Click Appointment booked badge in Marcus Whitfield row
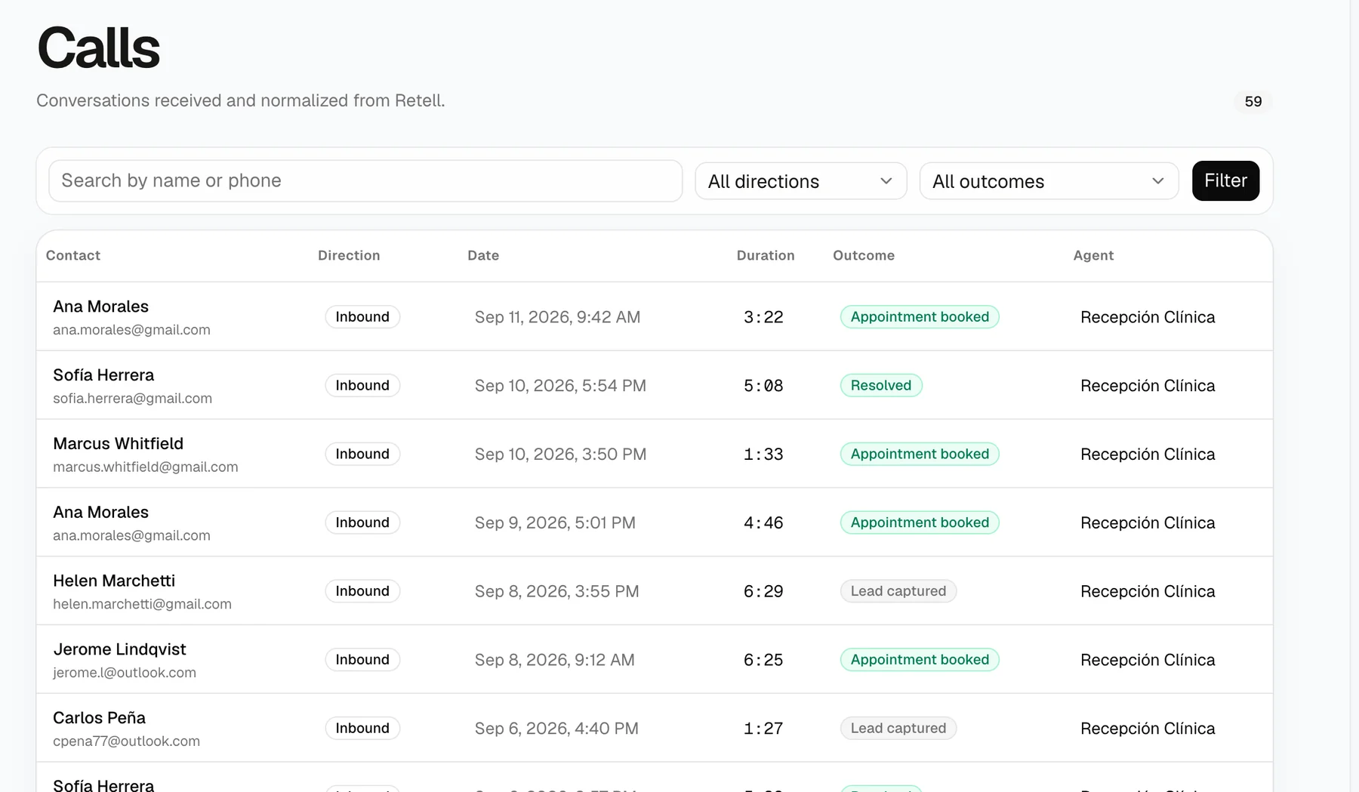Screen dimensions: 1359x792 [x=920, y=455]
